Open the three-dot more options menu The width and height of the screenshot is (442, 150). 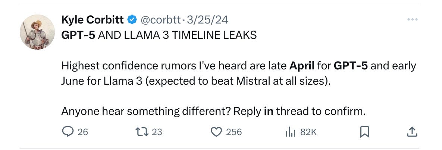[x=412, y=19]
